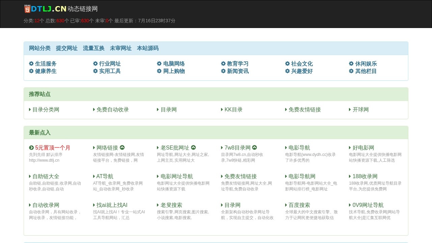Click the 先到先得 默认排序 description text
432x243 pixels.
click(x=46, y=155)
